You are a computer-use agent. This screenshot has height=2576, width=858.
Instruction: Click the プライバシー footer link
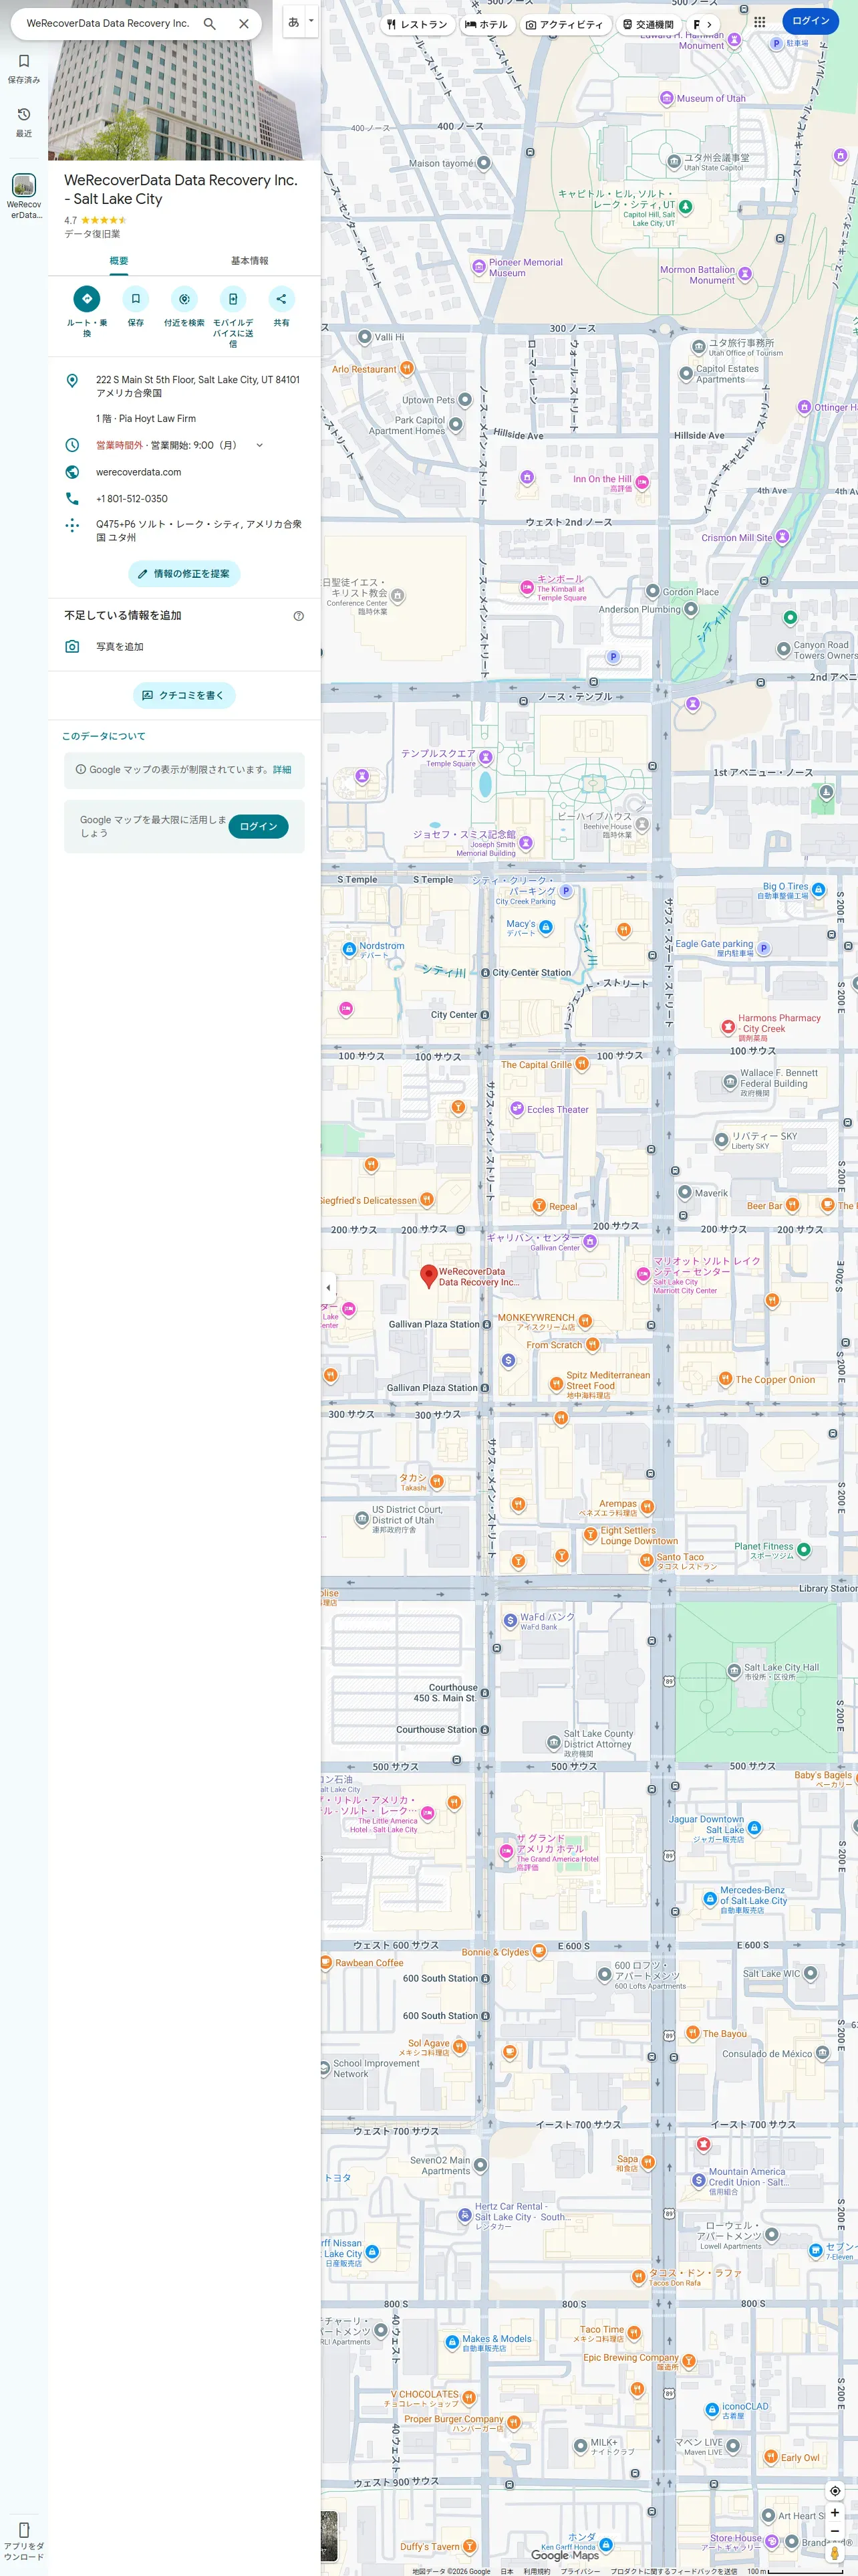click(x=580, y=2570)
